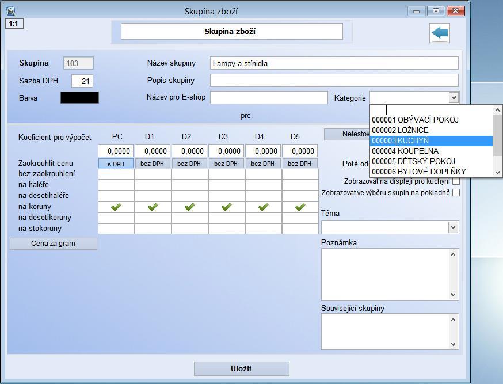Screen dimensions: 503x384
Task: Click D5 coefficient field 0,0000
Action: click(x=300, y=151)
